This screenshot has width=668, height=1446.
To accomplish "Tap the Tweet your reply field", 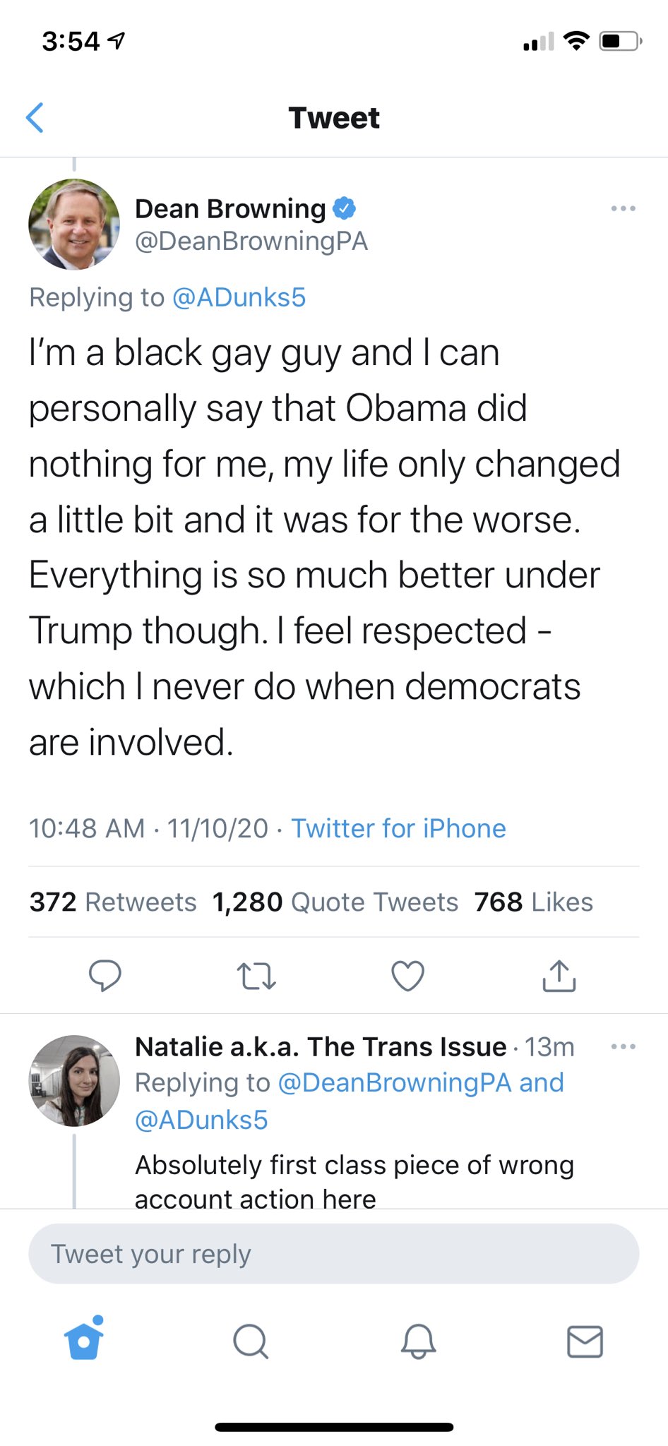I will (333, 1254).
